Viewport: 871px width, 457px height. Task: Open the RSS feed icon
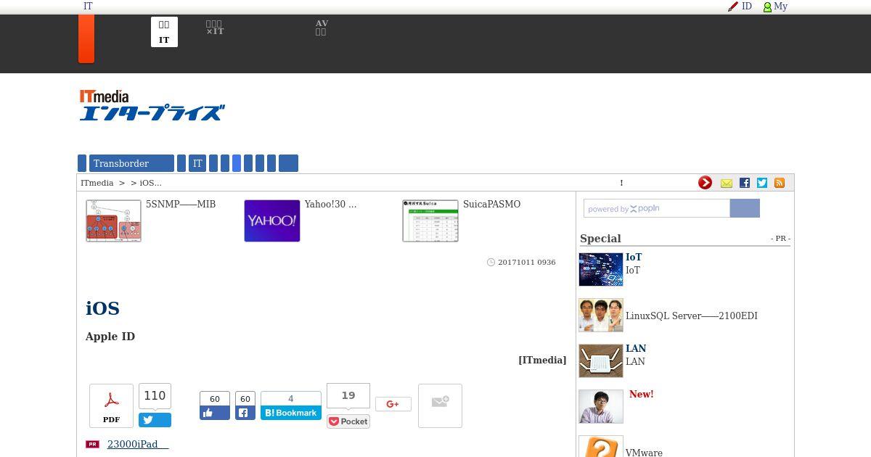pyautogui.click(x=780, y=183)
